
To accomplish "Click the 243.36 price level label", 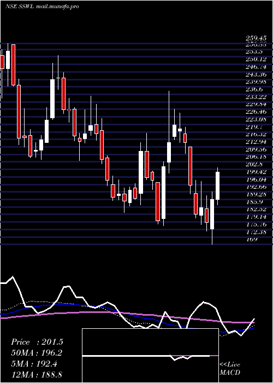I will (256, 74).
